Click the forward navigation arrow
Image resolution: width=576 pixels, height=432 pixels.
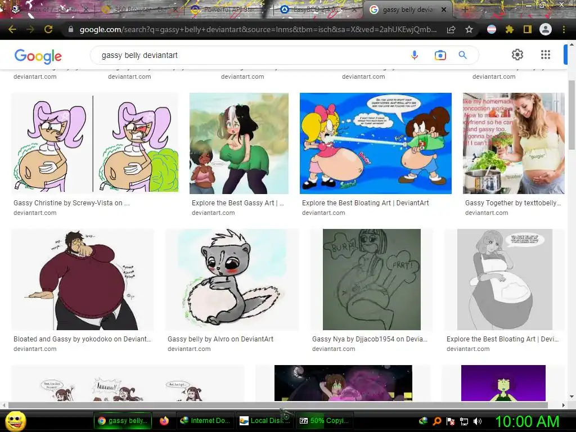[30, 29]
